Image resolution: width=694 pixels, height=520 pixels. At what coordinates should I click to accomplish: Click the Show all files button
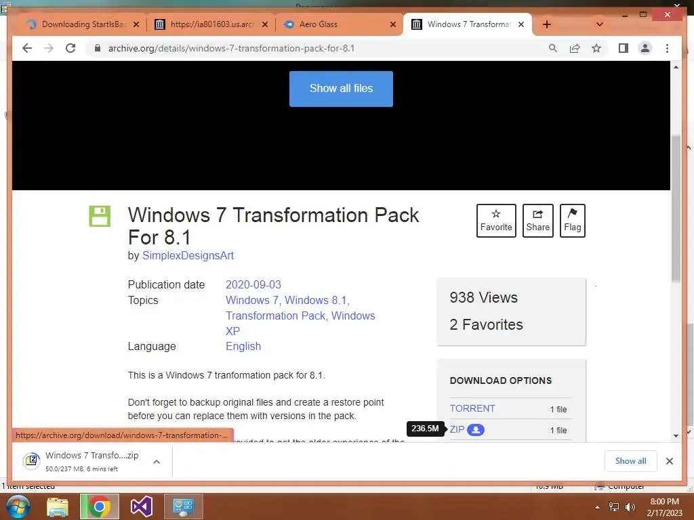342,89
